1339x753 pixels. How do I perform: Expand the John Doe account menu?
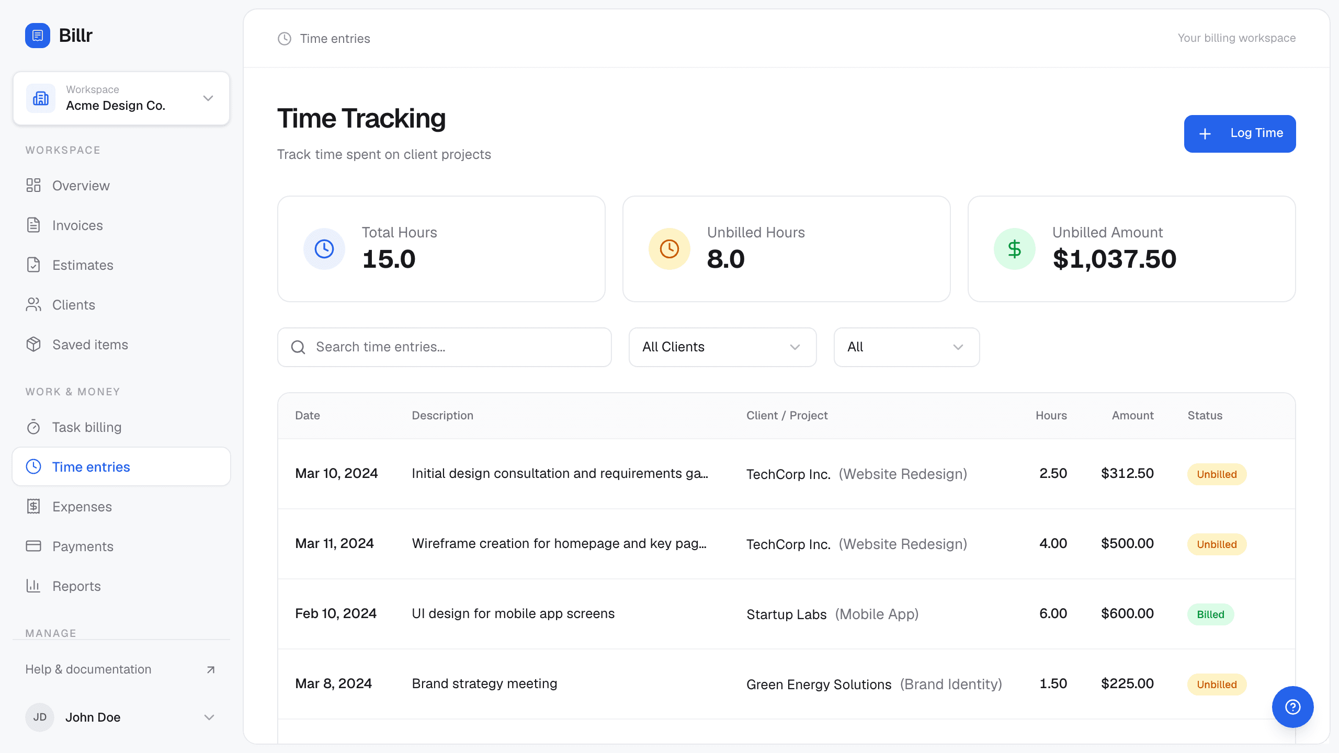click(x=121, y=717)
